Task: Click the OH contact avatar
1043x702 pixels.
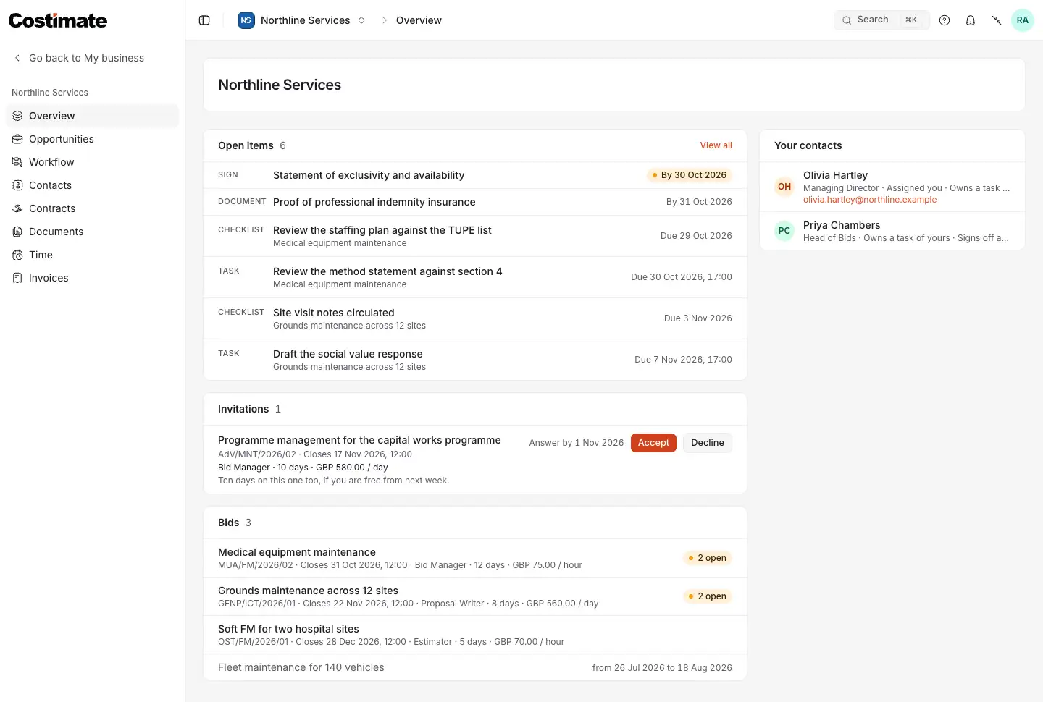Action: [x=784, y=187]
